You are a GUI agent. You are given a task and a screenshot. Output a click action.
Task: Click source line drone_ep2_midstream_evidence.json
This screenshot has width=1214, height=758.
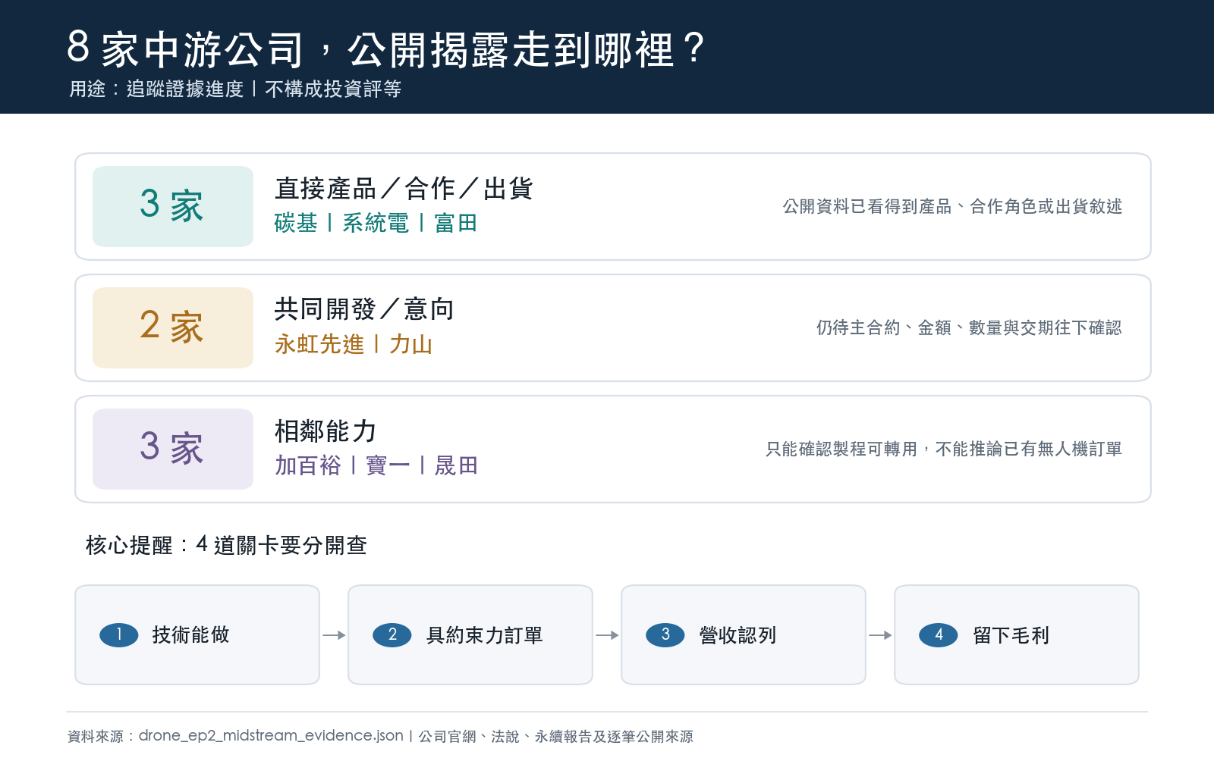380,736
